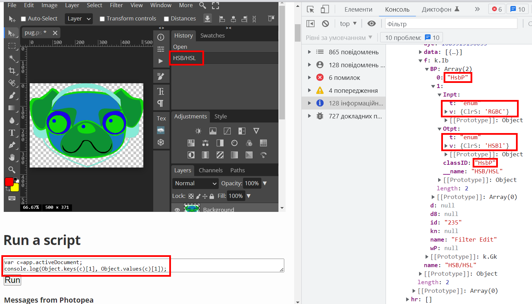Image resolution: width=532 pixels, height=304 pixels.
Task: Open the Curves adjustment
Action: [x=227, y=131]
